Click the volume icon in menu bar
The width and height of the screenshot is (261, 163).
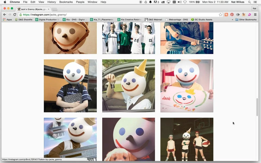pyautogui.click(x=179, y=2)
